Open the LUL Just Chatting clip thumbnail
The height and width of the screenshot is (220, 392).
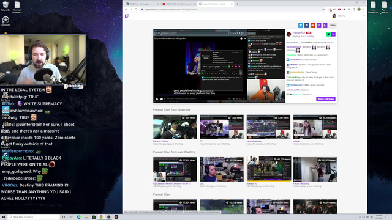coord(222,169)
